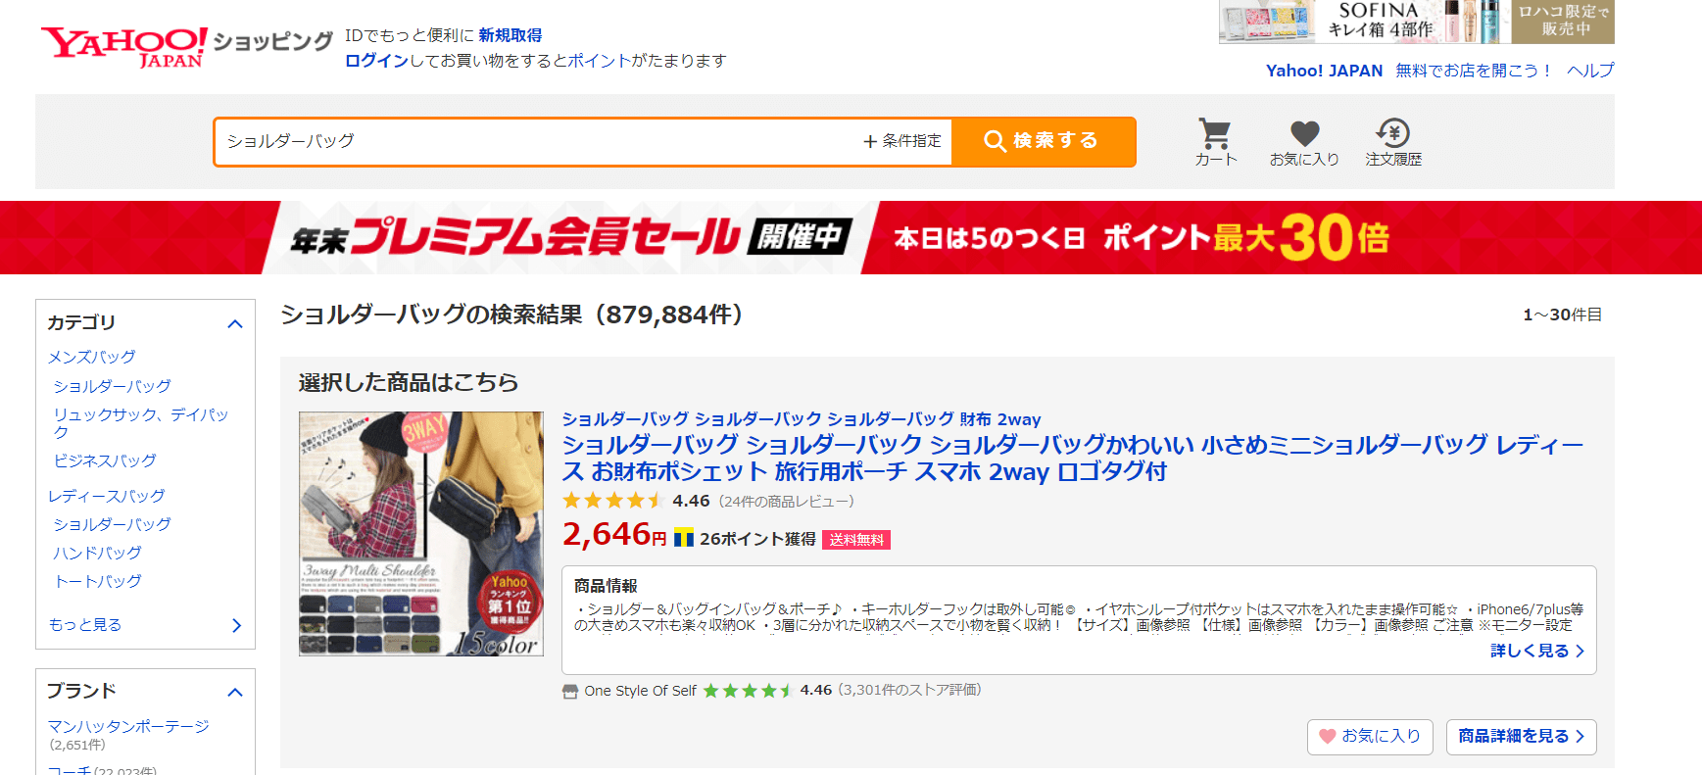Click the Yahoo! JAPAN ショッピング logo
The height and width of the screenshot is (775, 1702).
coord(186,46)
